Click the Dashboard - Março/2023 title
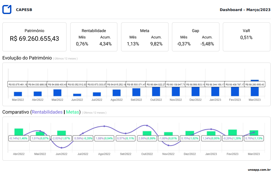Image resolution: width=273 pixels, height=172 pixels. coord(245,10)
